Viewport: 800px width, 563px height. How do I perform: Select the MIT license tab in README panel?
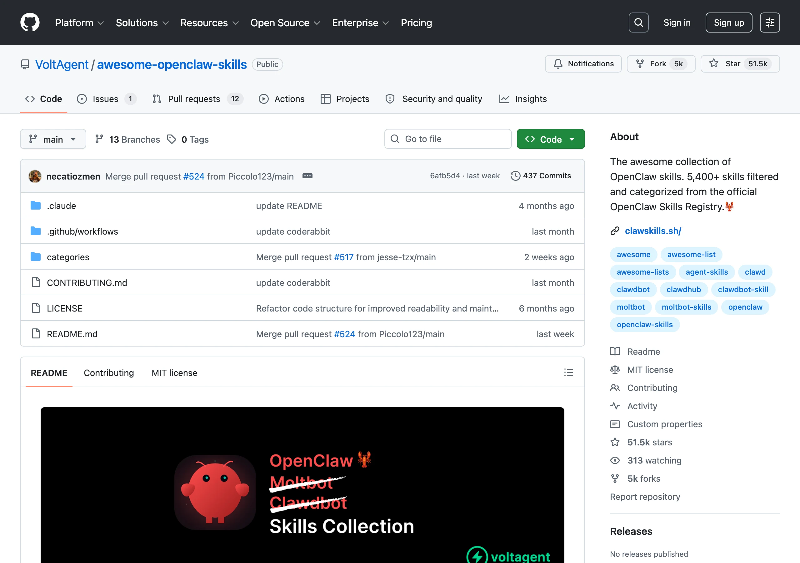click(x=174, y=373)
